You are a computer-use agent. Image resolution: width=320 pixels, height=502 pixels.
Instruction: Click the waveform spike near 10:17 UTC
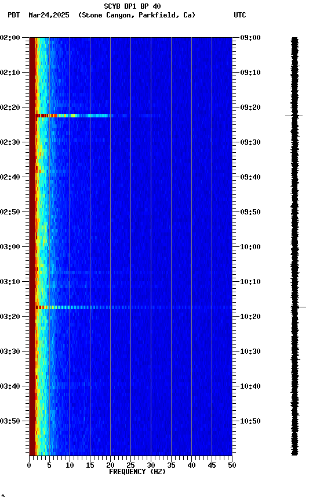tap(299, 307)
